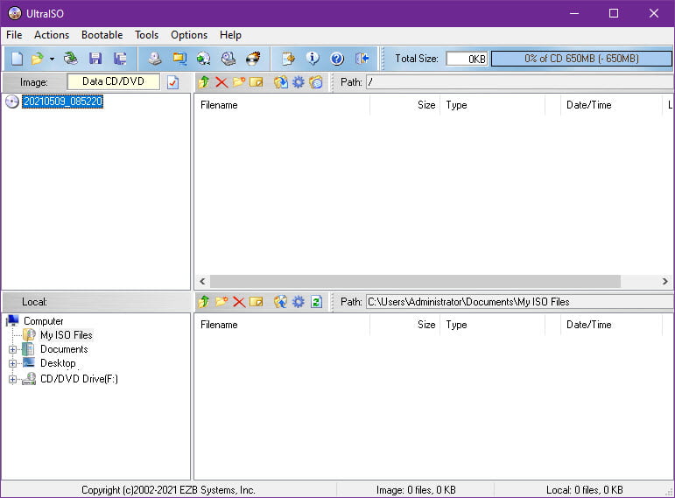Click the Save floppy disk icon

pyautogui.click(x=95, y=59)
